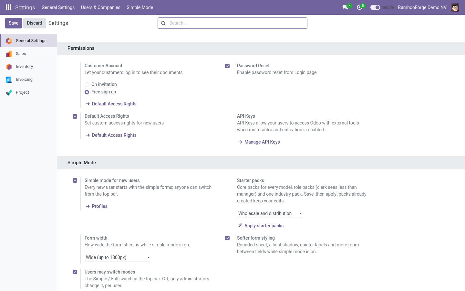Open the Profiles link
465x291 pixels.
pyautogui.click(x=97, y=206)
